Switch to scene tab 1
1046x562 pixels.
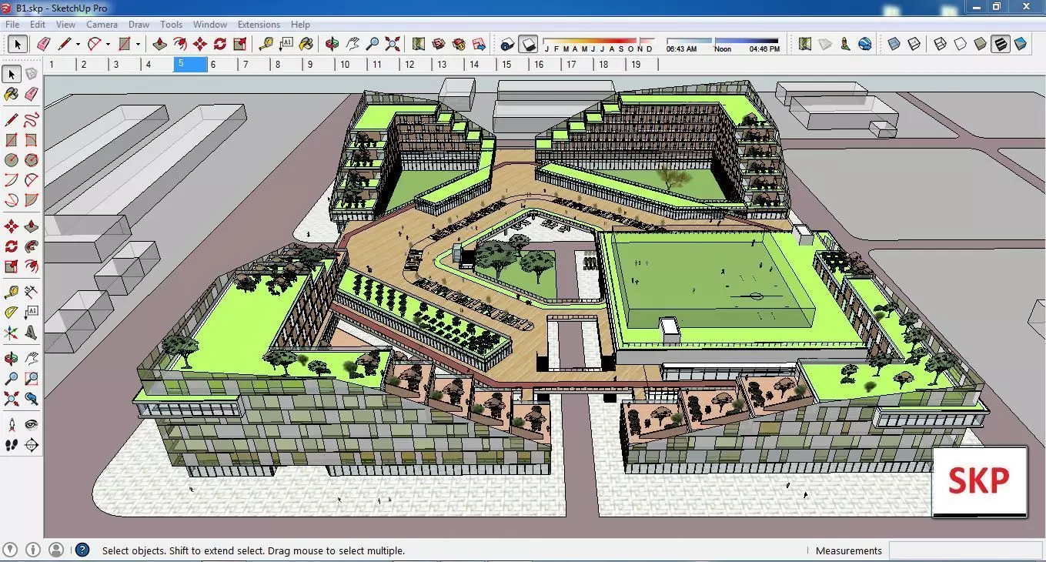(x=60, y=65)
